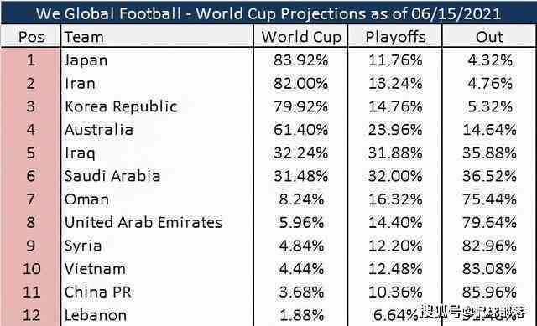This screenshot has height=326, width=537.
Task: Click the Team column header
Action: tap(84, 37)
